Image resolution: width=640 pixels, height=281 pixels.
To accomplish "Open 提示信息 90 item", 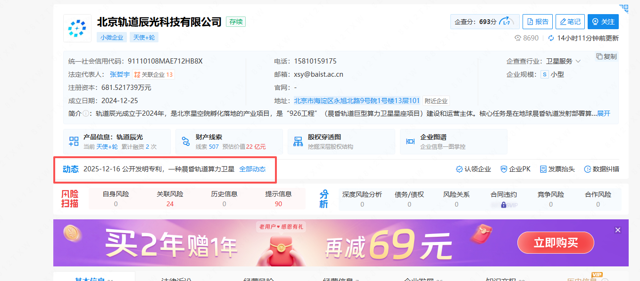I will click(x=278, y=199).
